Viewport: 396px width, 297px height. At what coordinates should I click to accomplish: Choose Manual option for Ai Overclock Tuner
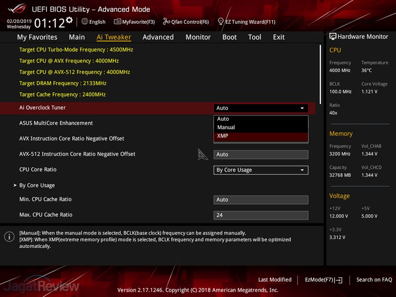(x=226, y=127)
